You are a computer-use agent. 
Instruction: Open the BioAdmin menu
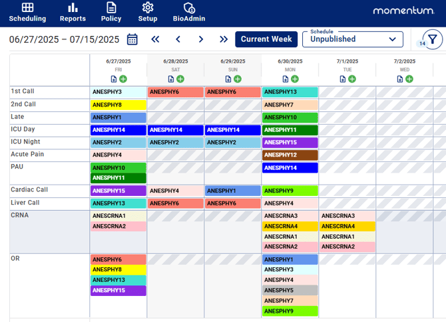(x=189, y=12)
